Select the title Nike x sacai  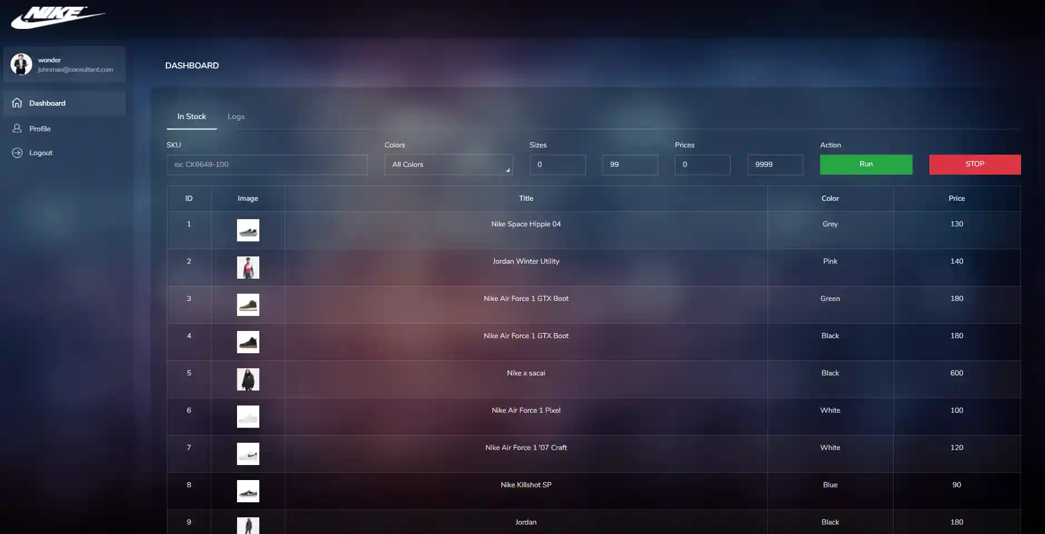tap(526, 373)
